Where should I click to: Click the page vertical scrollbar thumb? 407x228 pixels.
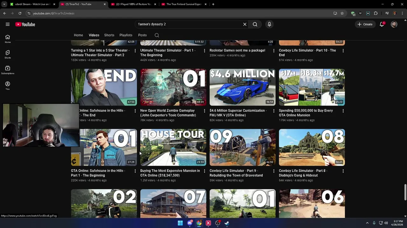pos(405,192)
